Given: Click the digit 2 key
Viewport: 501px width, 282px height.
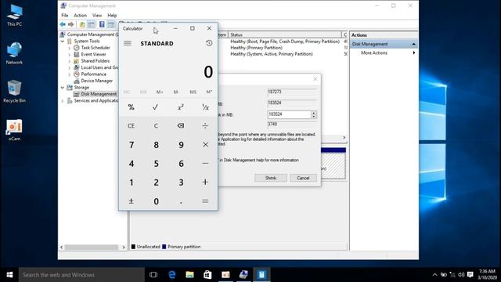Looking at the screenshot, I should pos(156,183).
